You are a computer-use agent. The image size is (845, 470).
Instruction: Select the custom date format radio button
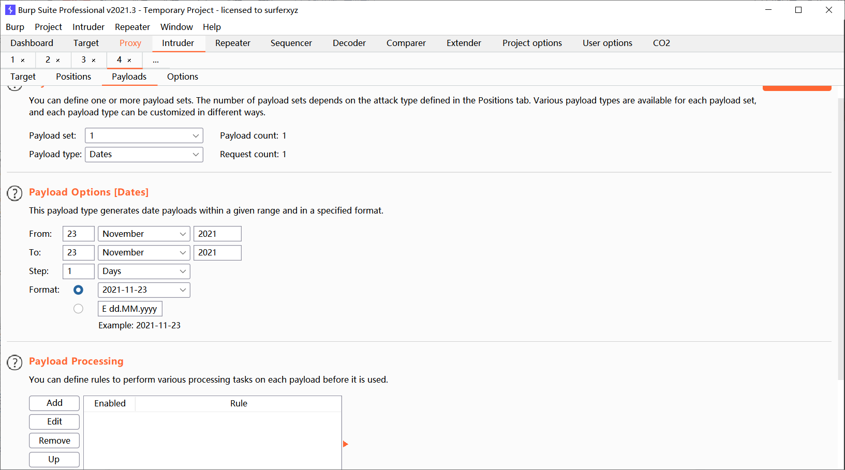[78, 309]
